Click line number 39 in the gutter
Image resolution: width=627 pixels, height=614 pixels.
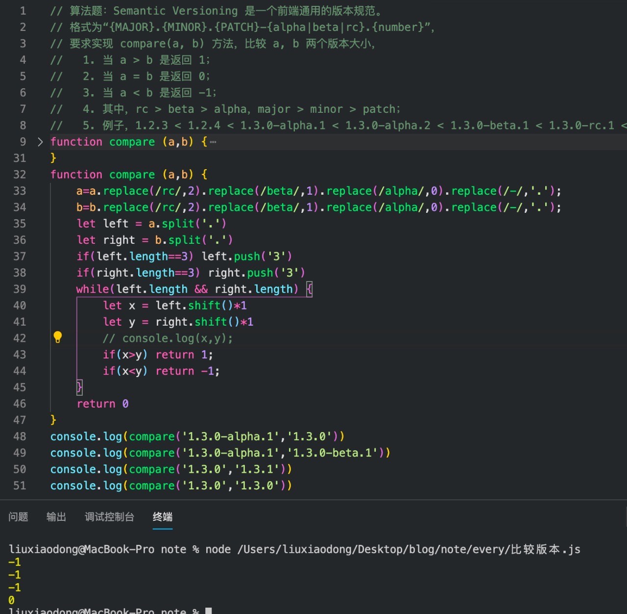pos(20,289)
